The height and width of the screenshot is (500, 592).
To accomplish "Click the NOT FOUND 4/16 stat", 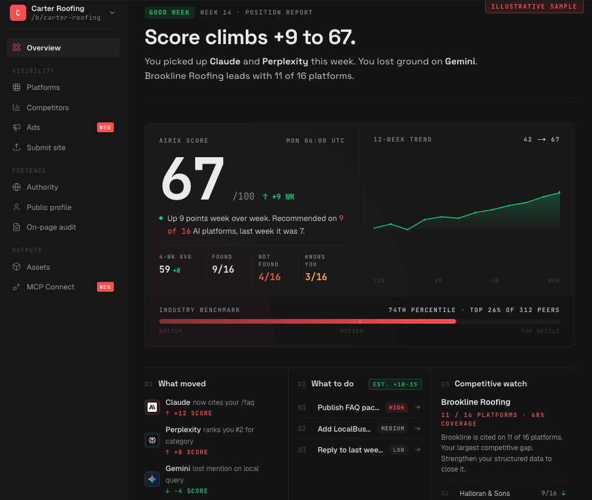I will tap(270, 268).
